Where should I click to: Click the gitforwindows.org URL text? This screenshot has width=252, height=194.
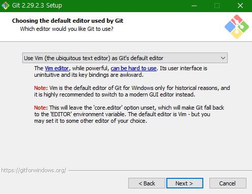coord(33,170)
